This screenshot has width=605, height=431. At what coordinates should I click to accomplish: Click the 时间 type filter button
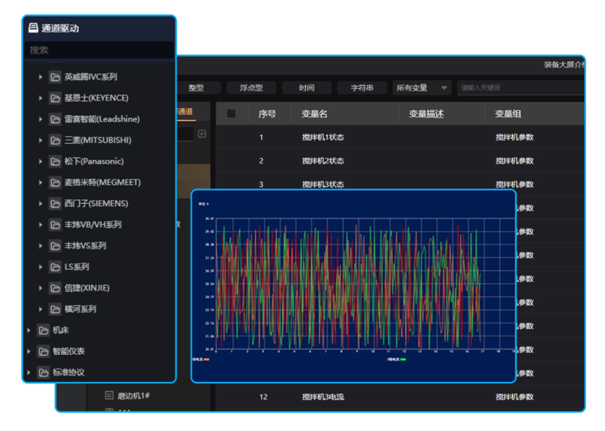pyautogui.click(x=306, y=88)
